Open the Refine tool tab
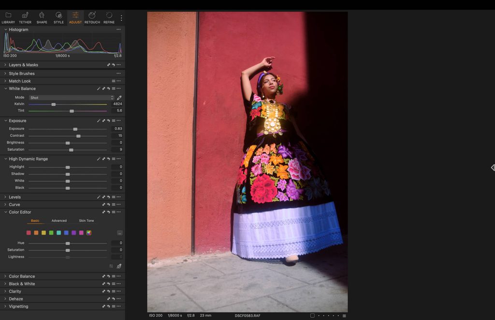This screenshot has width=495, height=320. [x=109, y=18]
